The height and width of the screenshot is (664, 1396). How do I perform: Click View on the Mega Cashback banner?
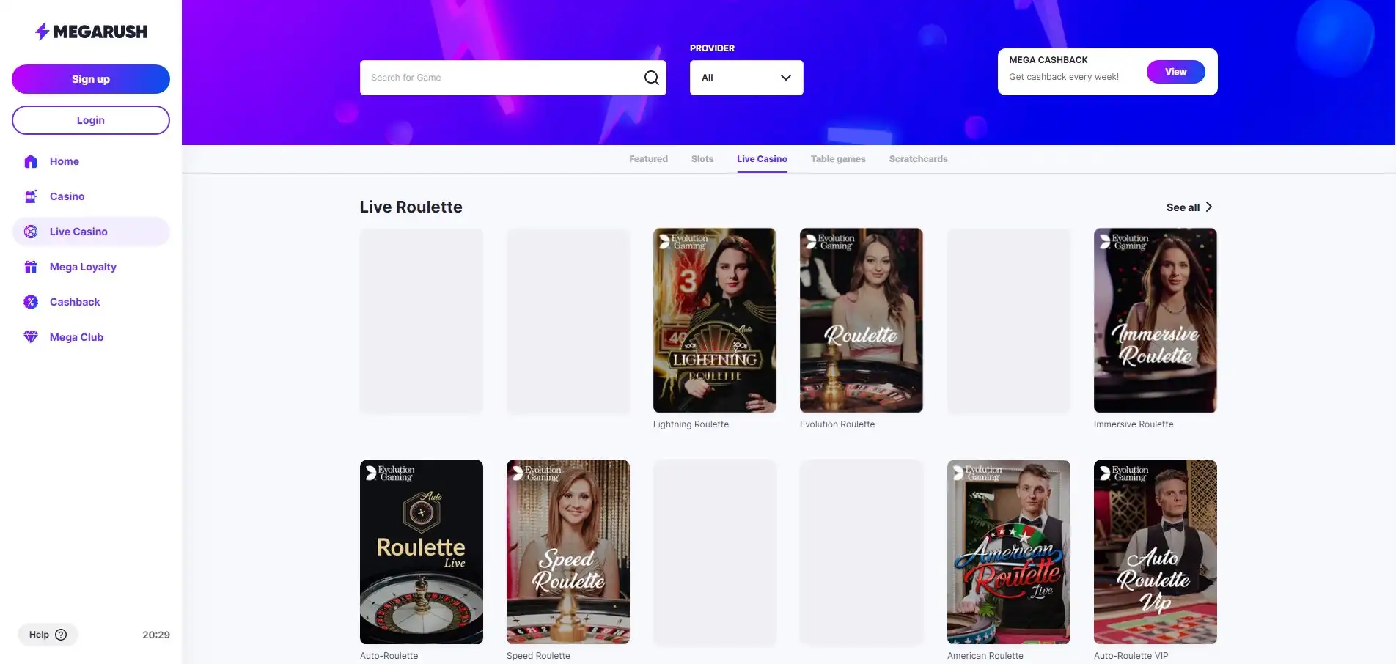(x=1175, y=72)
